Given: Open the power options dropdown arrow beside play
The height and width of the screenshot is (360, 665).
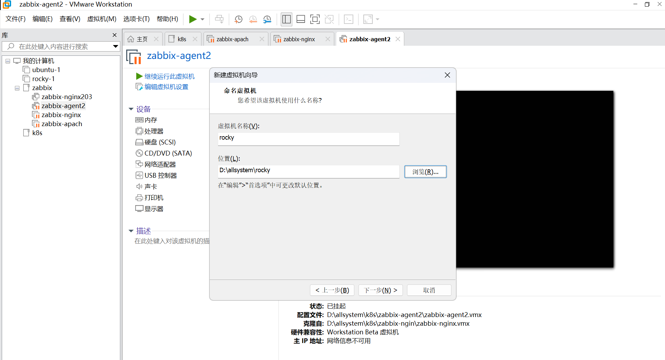Looking at the screenshot, I should coord(202,19).
